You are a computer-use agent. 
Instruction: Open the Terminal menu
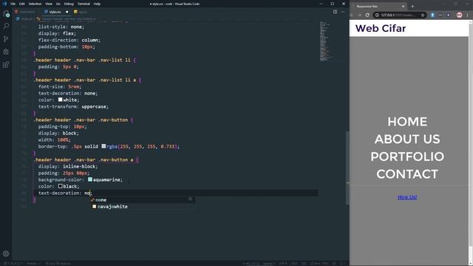(84, 4)
